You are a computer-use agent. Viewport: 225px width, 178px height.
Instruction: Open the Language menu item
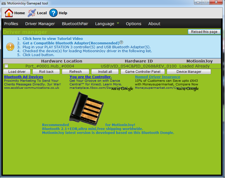[x=105, y=24]
